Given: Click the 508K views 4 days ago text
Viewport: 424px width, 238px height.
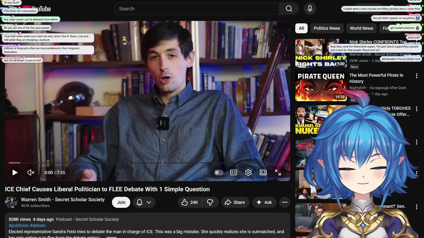Looking at the screenshot, I should [x=31, y=219].
